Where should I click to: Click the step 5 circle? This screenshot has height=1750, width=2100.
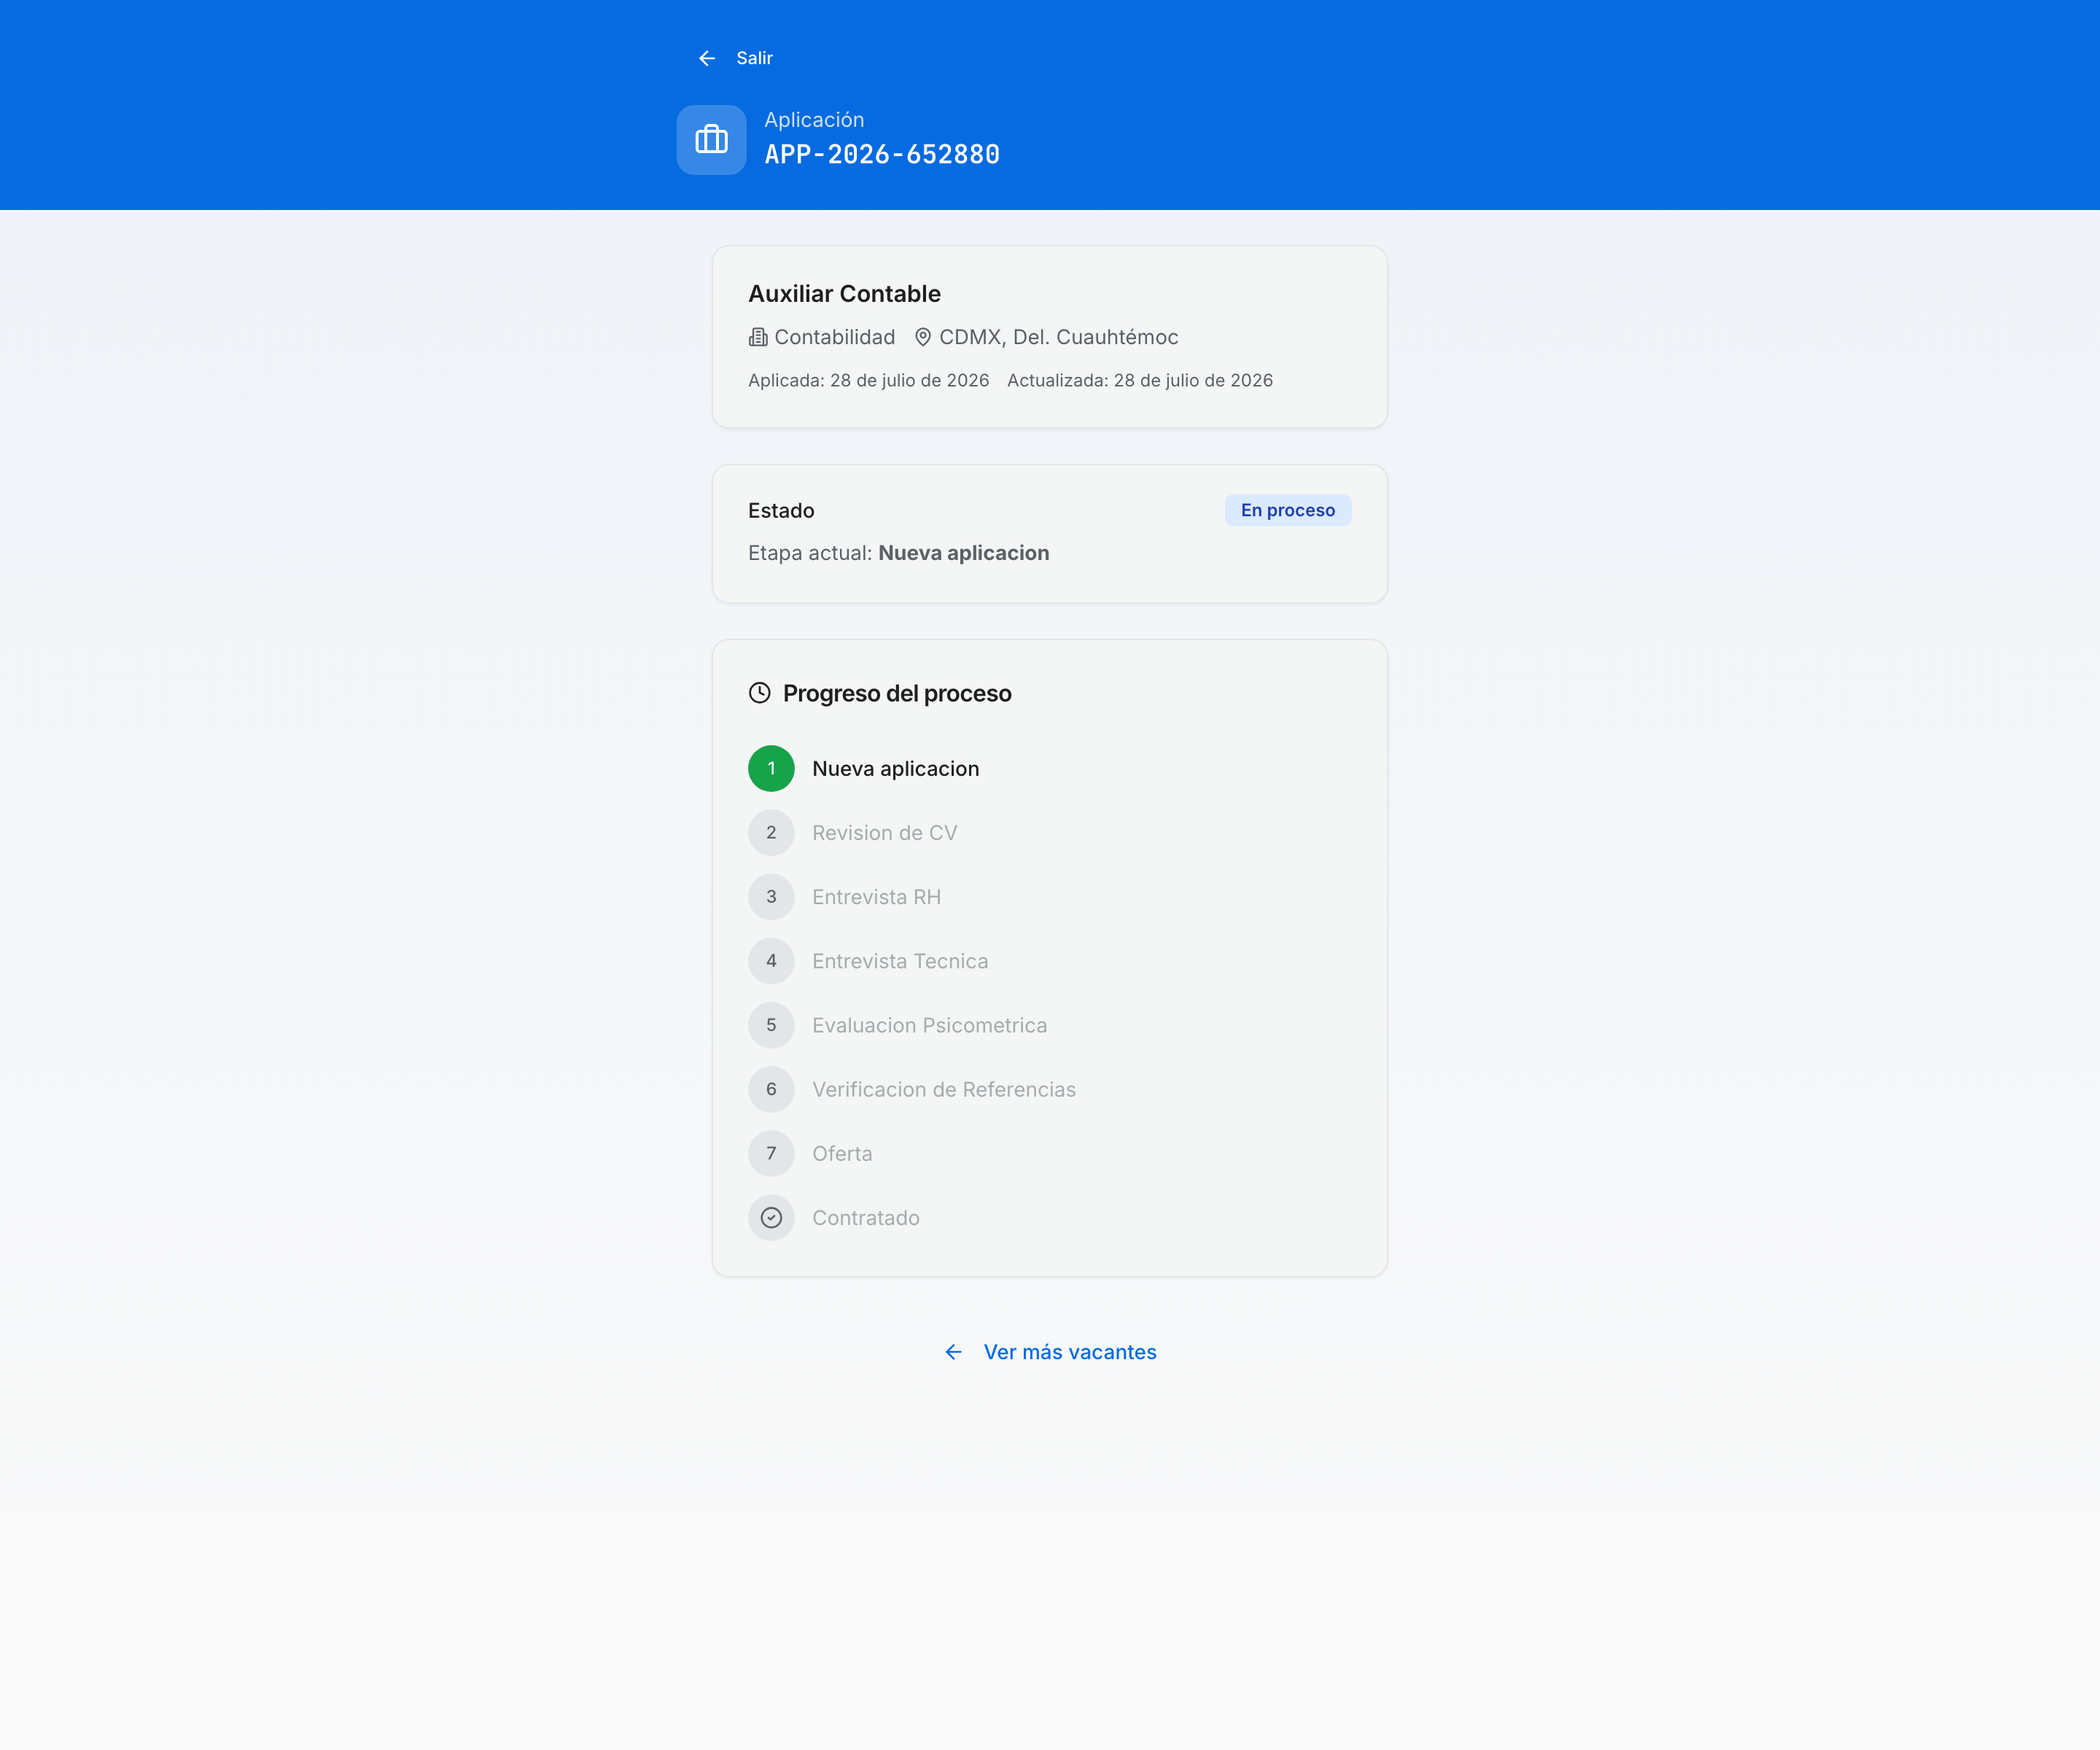click(771, 1025)
